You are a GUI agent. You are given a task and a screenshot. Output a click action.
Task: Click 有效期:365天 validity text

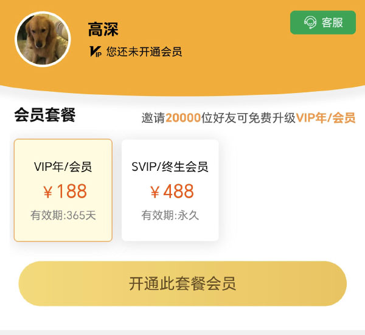(63, 215)
